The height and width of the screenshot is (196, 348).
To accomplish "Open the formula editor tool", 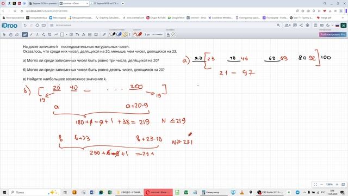I will [84, 35].
